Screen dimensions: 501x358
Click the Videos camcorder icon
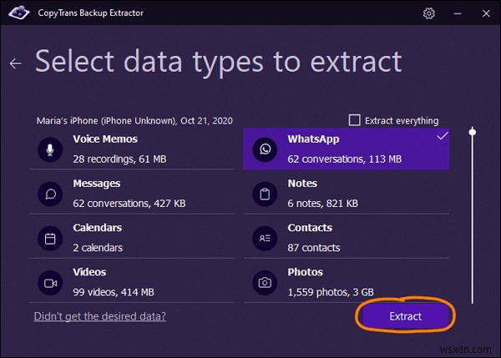[x=50, y=283]
